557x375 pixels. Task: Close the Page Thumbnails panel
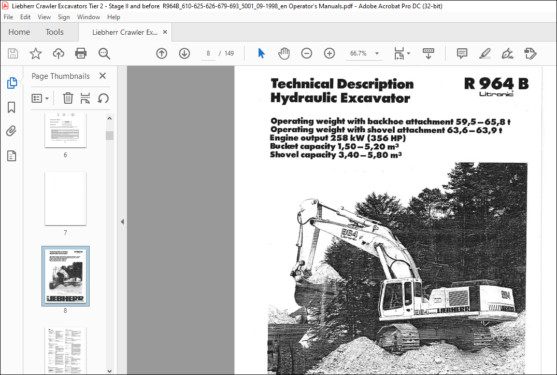coord(103,76)
